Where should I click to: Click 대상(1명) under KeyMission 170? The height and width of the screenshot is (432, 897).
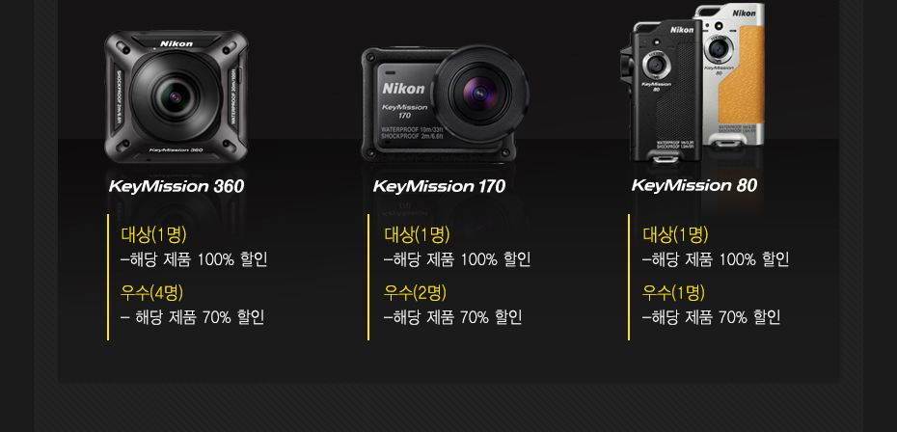point(417,234)
